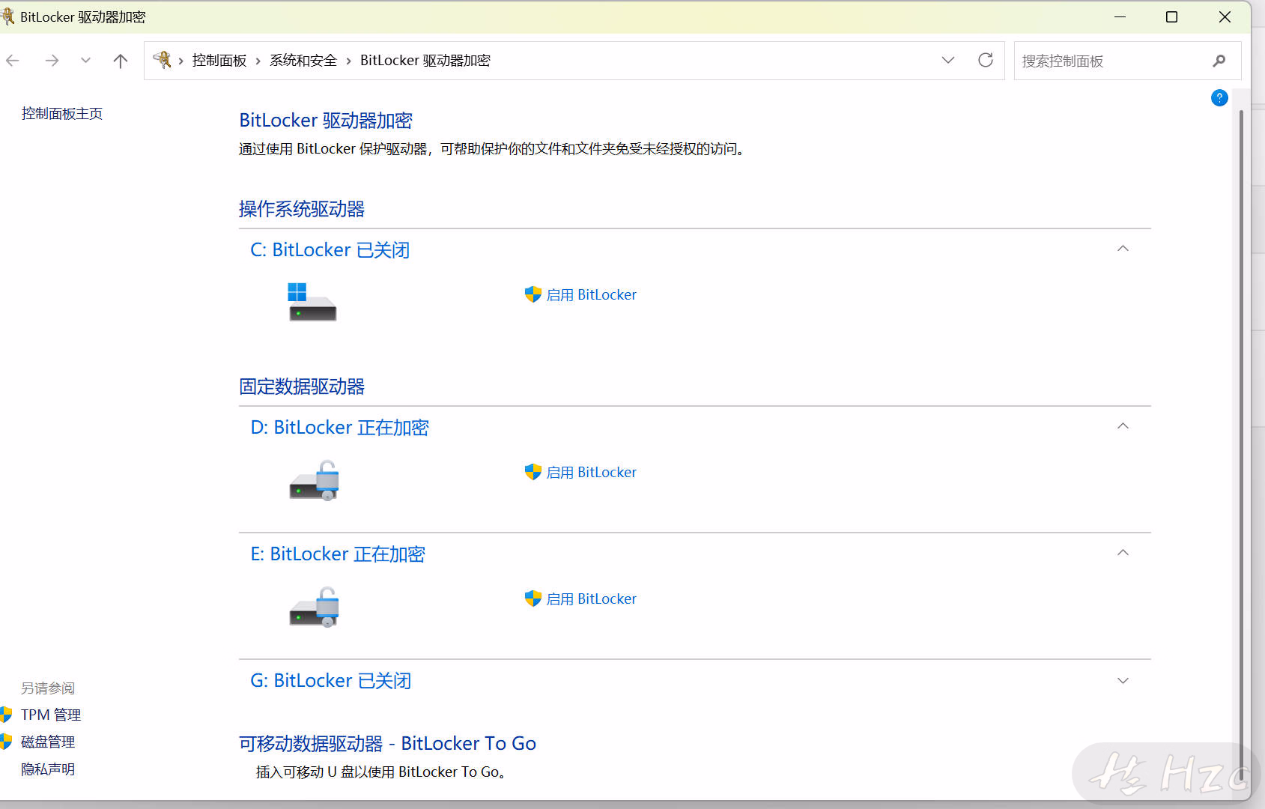Click shield icon beside D: 启用 BitLocker
This screenshot has width=1265, height=809.
533,472
